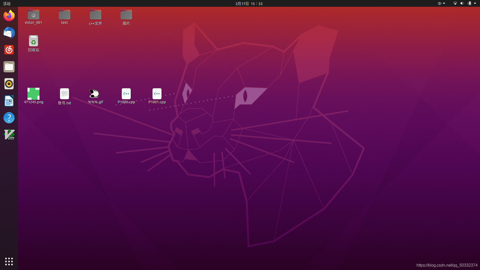This screenshot has height=270, width=480.
Task: Select the 回收站 trash icon
Action: [x=33, y=41]
